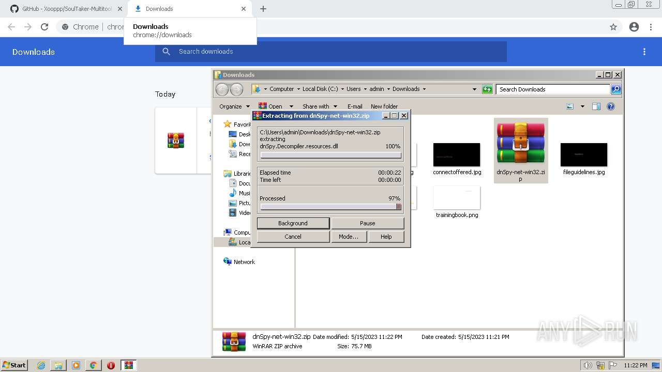The image size is (662, 372).
Task: Click the Chrome taskbar icon
Action: 94,365
